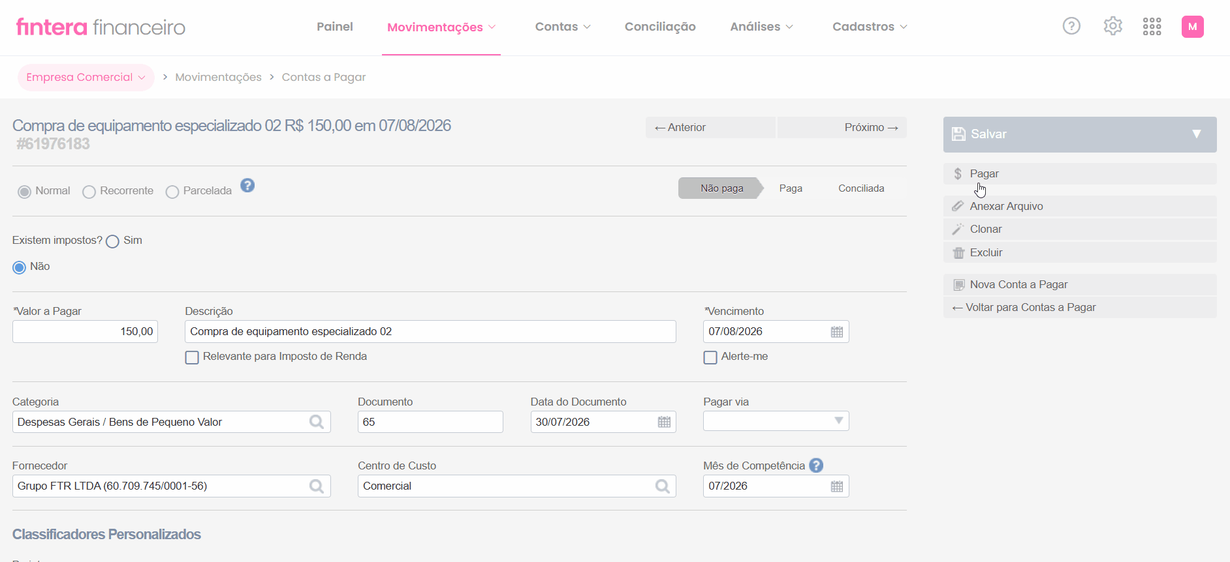Open the Empresa Comercial company selector
Image resolution: width=1230 pixels, height=562 pixels.
click(86, 77)
